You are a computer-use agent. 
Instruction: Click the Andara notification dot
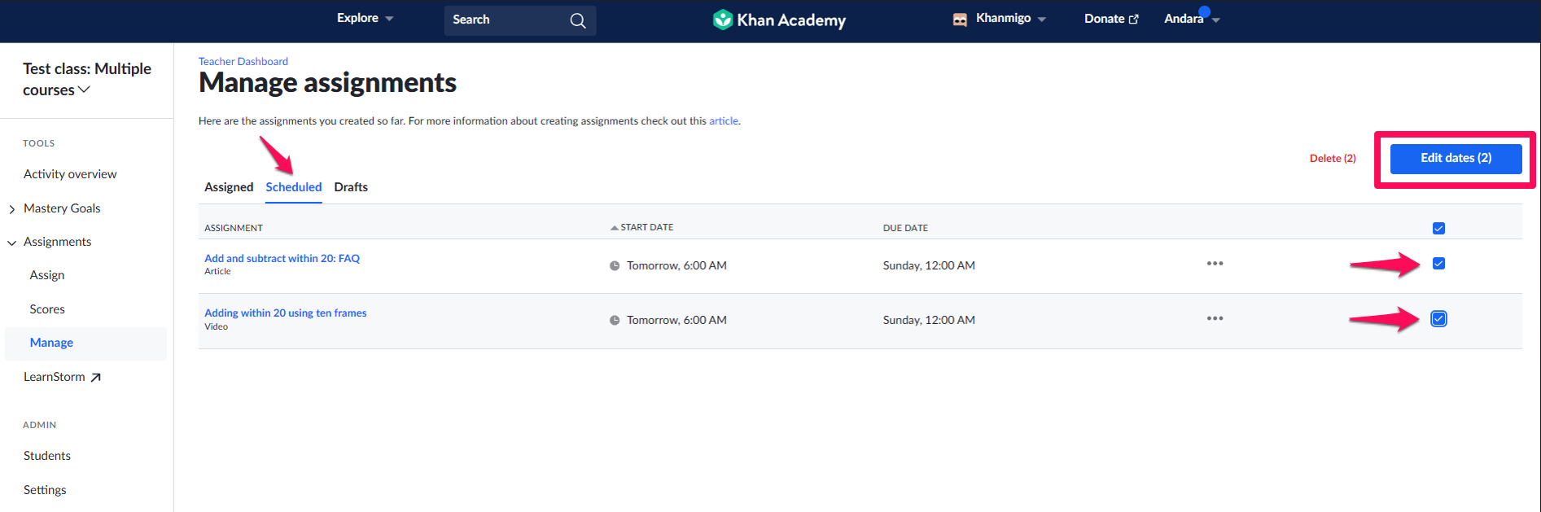pos(1204,11)
